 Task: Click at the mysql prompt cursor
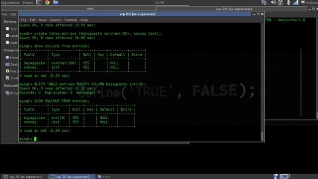pyautogui.click(x=35, y=139)
